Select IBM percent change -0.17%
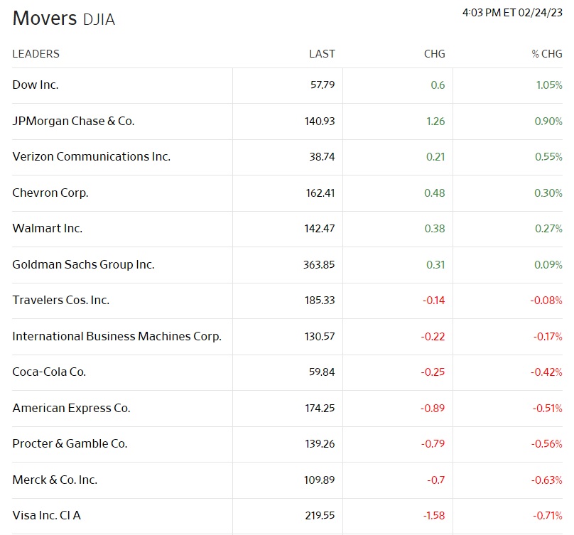 click(548, 337)
